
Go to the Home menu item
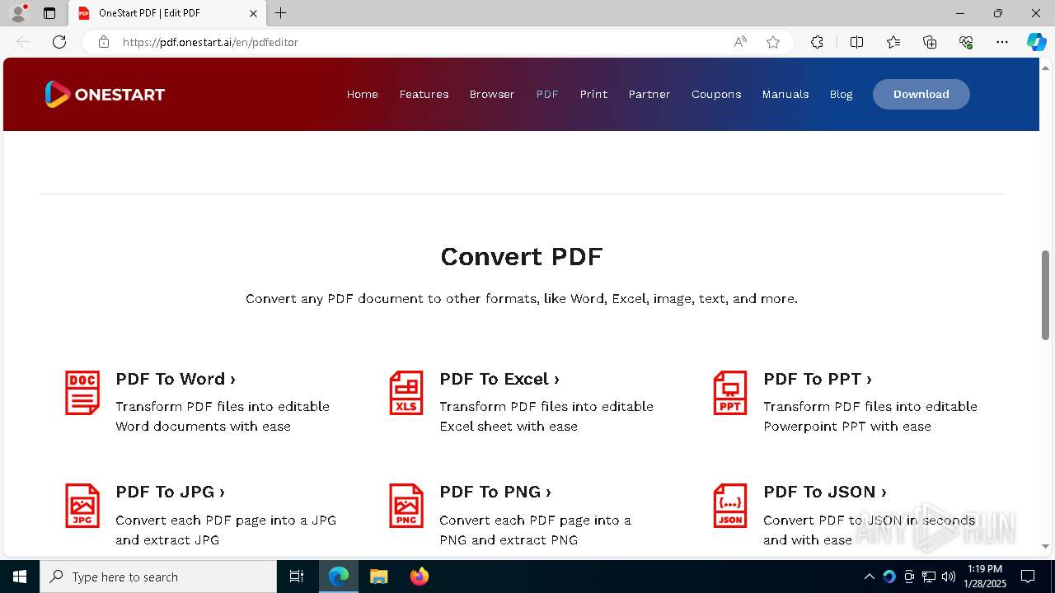363,94
